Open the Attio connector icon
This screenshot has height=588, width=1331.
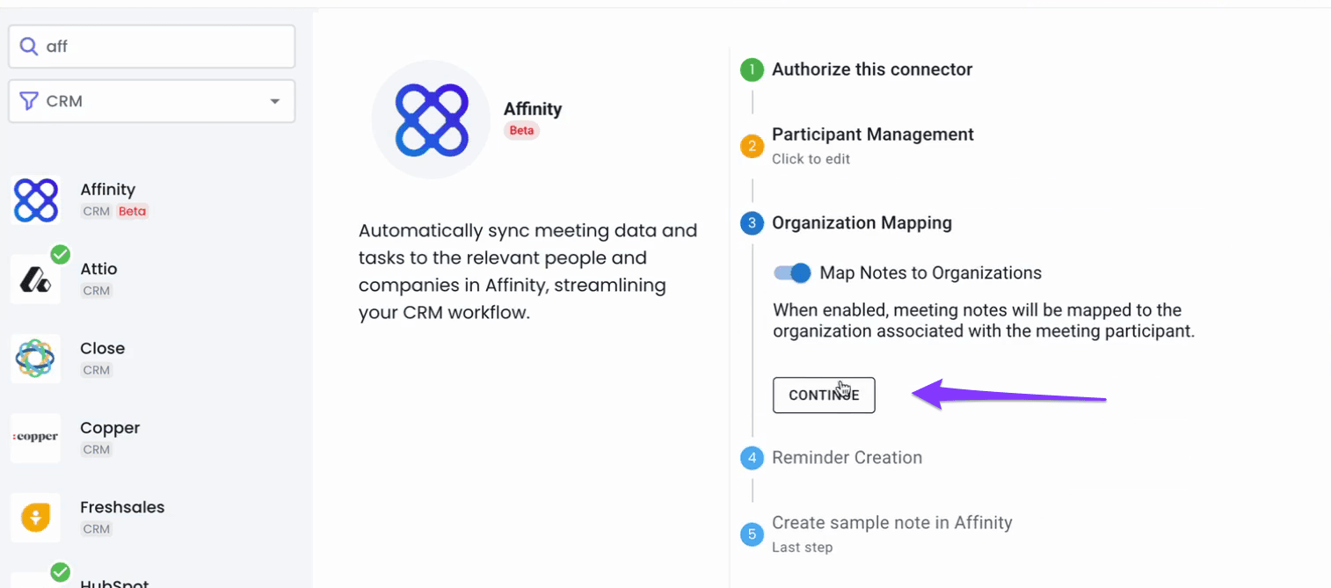tap(36, 279)
